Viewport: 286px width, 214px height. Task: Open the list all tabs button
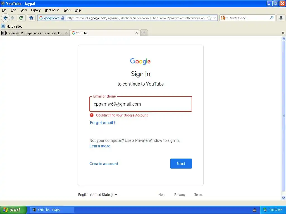(283, 33)
